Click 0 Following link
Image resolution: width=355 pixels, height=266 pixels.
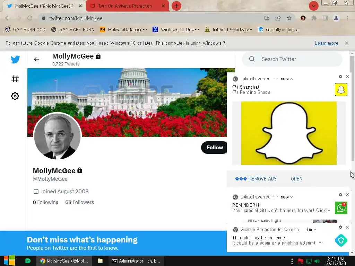[45, 202]
